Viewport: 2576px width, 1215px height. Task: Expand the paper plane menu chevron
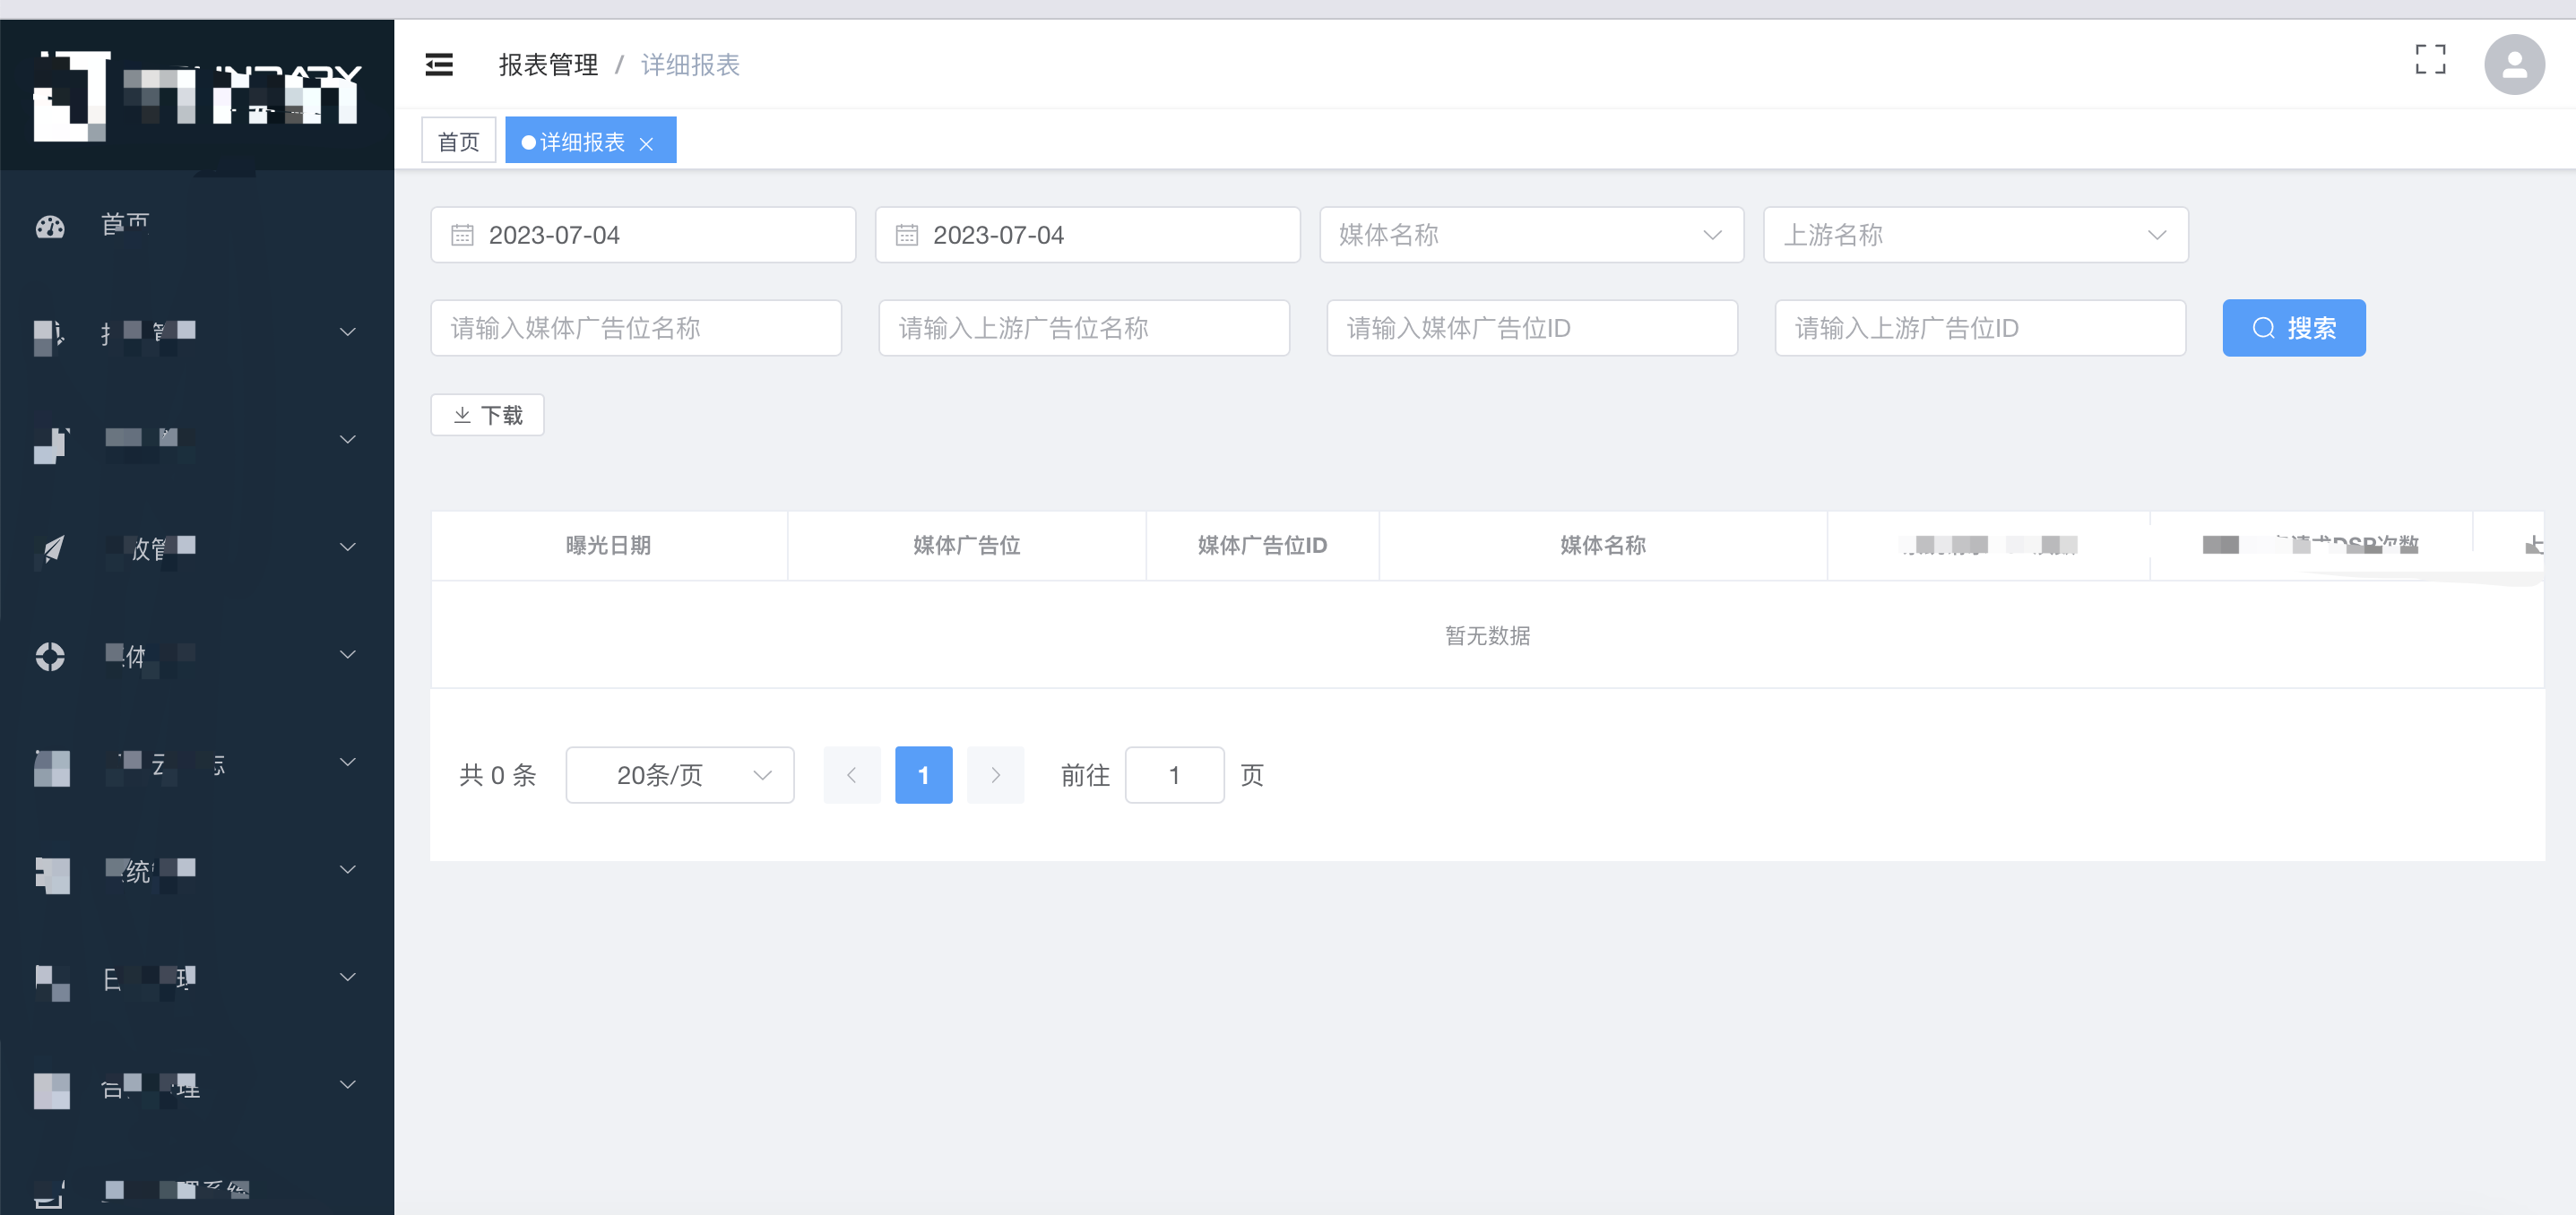pyautogui.click(x=347, y=547)
